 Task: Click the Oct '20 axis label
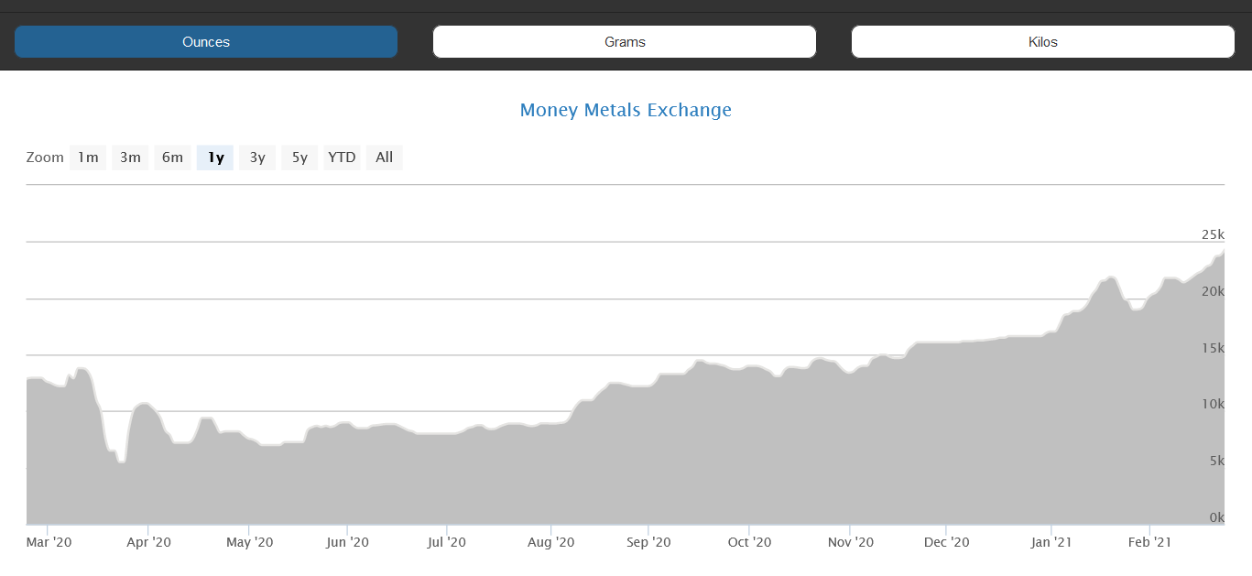tap(749, 542)
